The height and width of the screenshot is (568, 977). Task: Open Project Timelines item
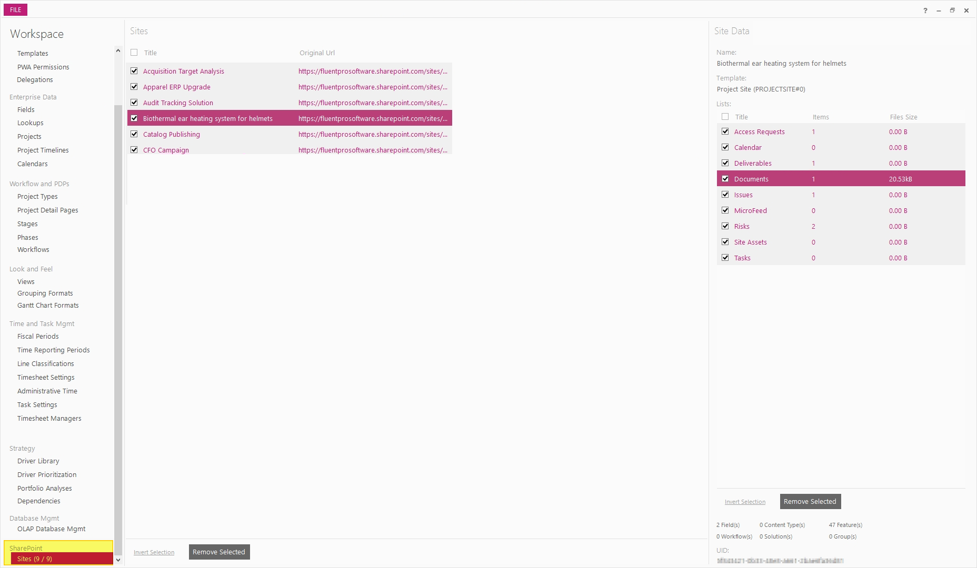(x=43, y=150)
